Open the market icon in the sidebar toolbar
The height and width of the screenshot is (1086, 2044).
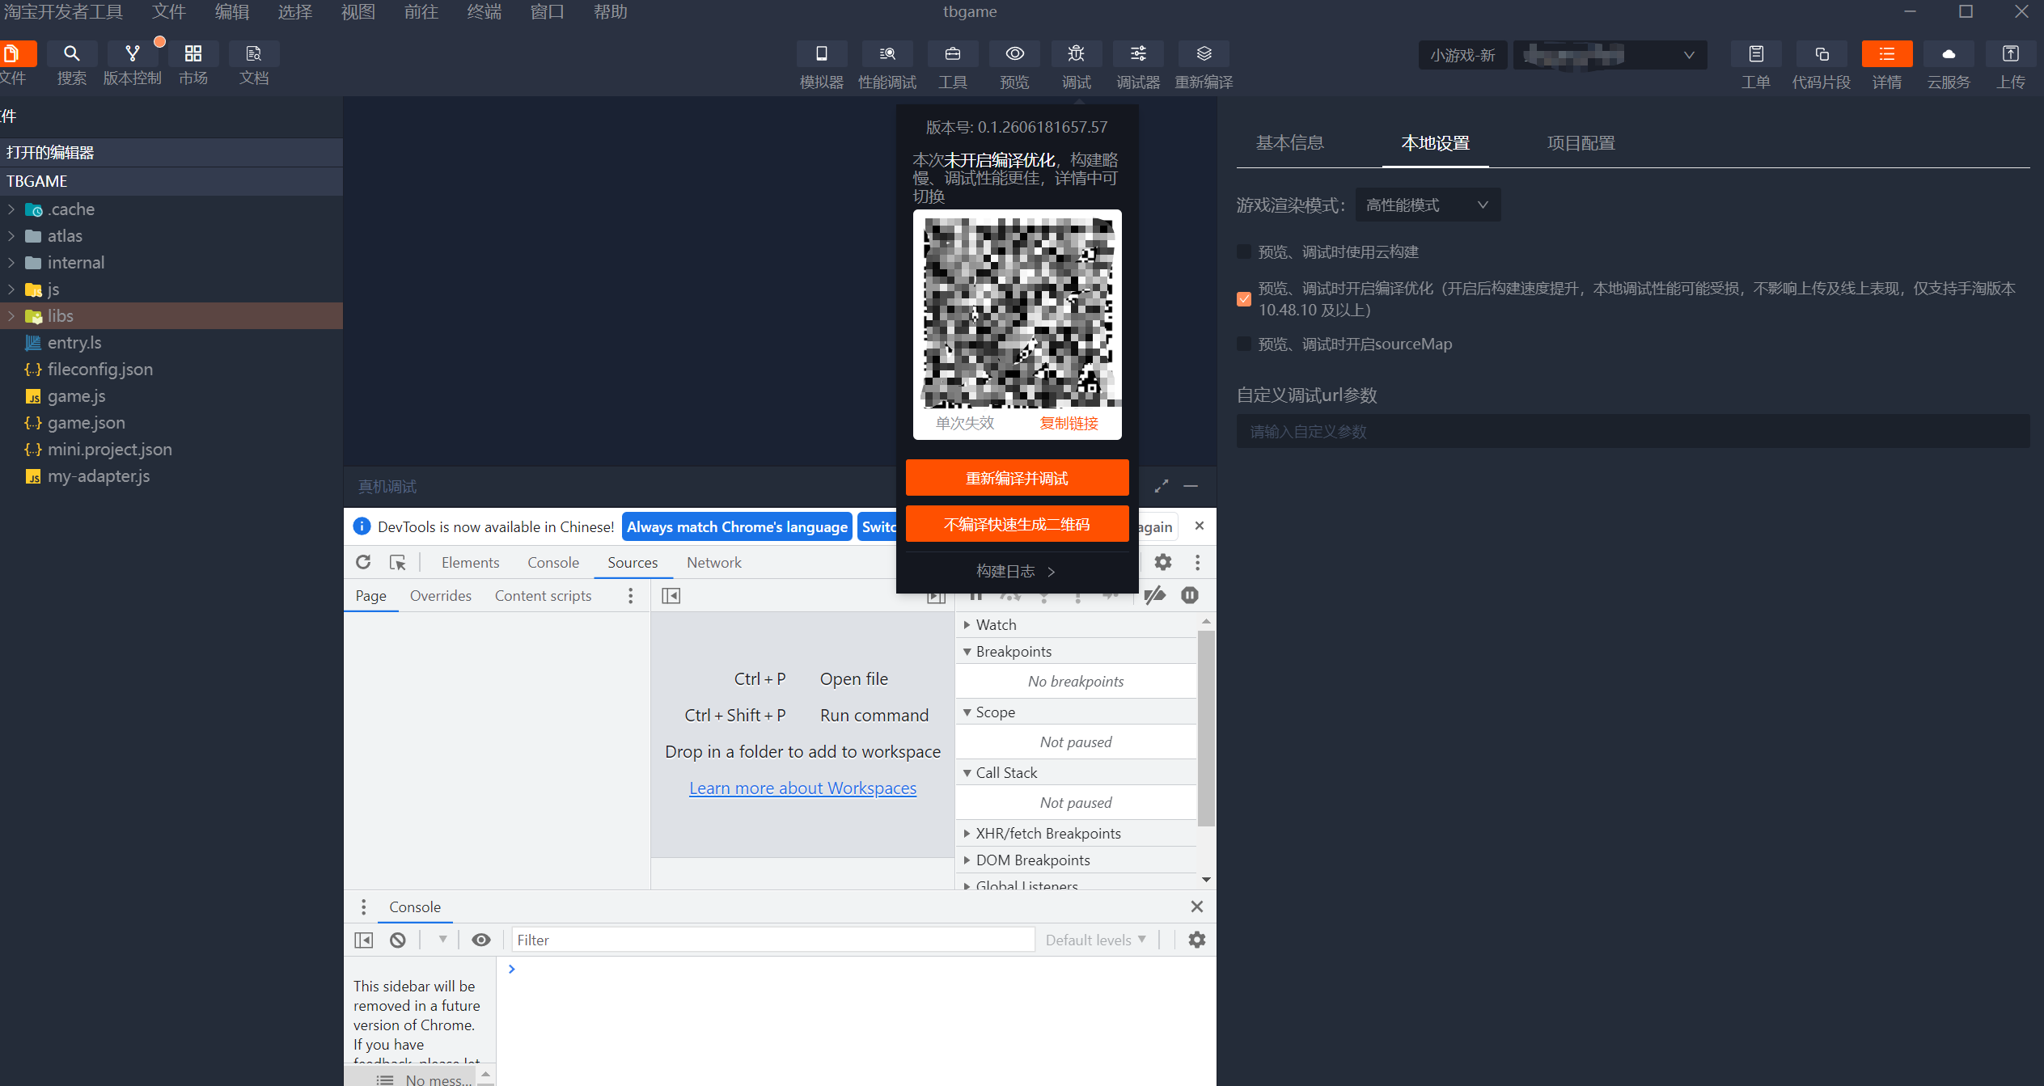[x=193, y=54]
